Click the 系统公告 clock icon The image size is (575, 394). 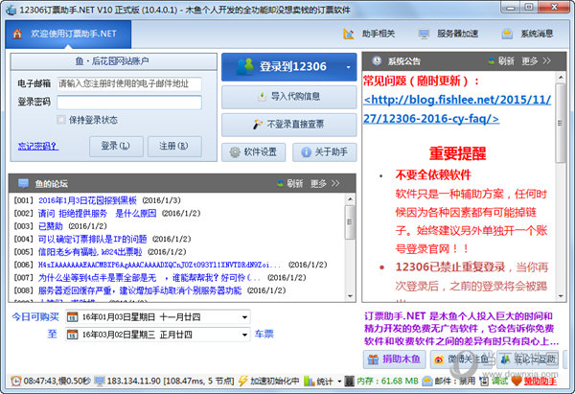tap(377, 61)
